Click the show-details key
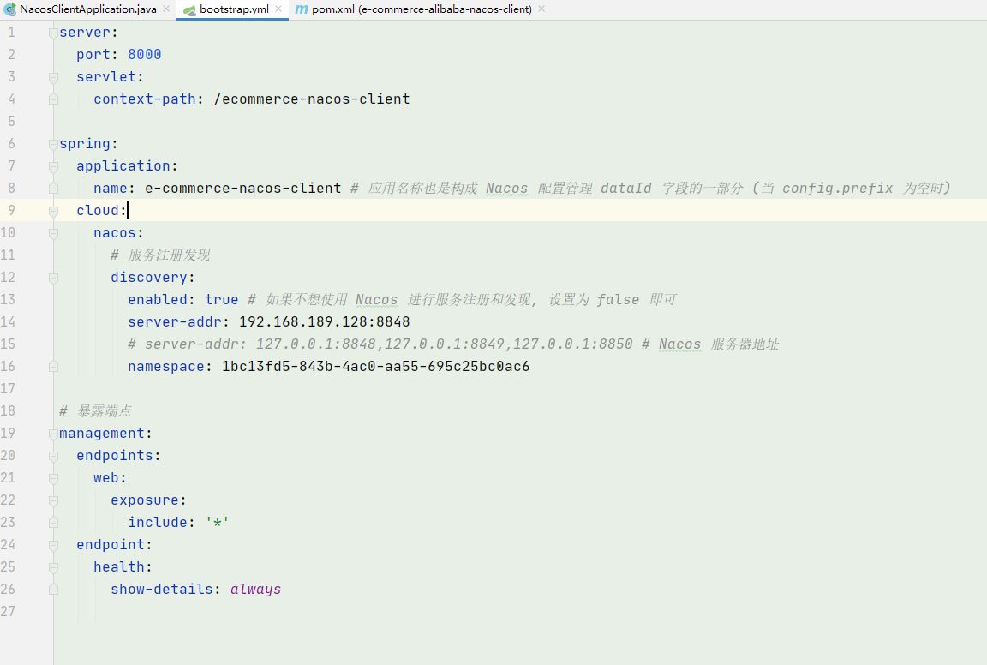The width and height of the screenshot is (987, 665). coord(162,590)
